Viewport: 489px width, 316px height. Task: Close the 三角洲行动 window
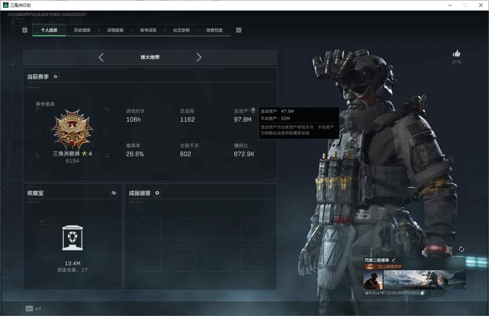tap(481, 5)
